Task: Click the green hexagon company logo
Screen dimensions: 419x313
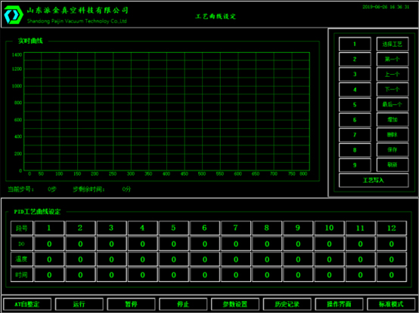Action: coord(14,15)
